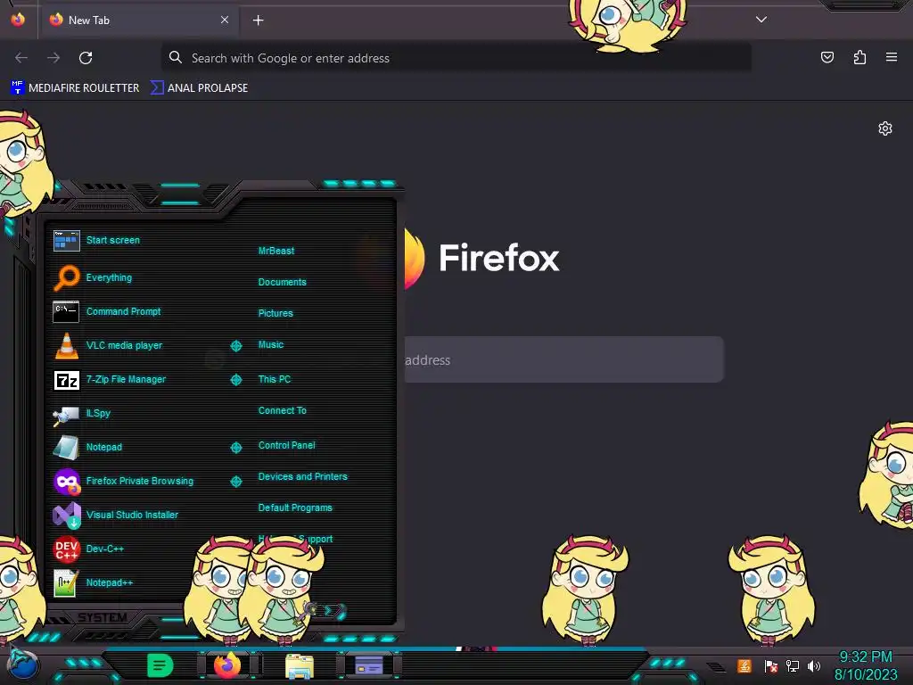913x685 pixels.
Task: Click network tray icon
Action: pos(793,665)
